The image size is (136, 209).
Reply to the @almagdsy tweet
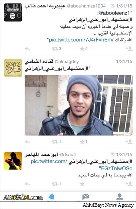point(27,142)
